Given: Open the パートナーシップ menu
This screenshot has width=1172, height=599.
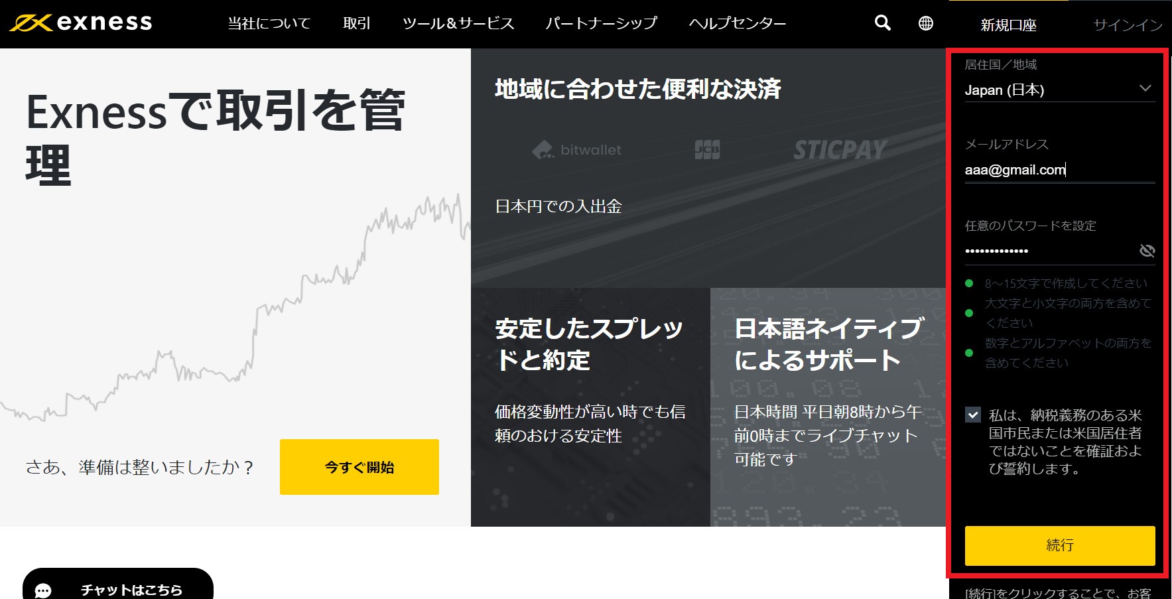Looking at the screenshot, I should pyautogui.click(x=601, y=24).
